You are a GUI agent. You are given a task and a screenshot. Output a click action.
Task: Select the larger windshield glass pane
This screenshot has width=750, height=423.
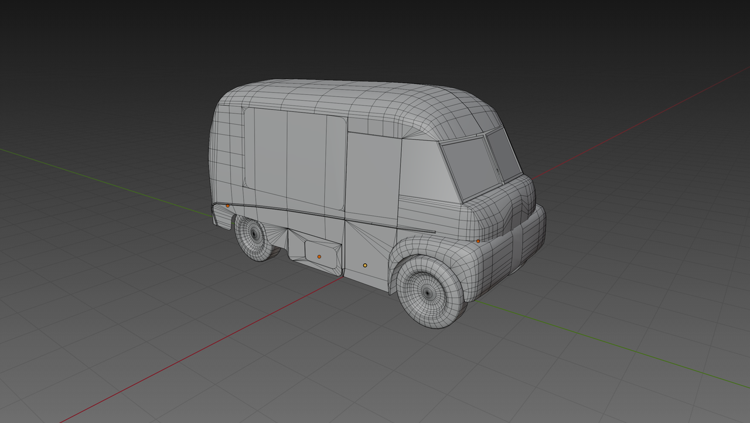(471, 168)
